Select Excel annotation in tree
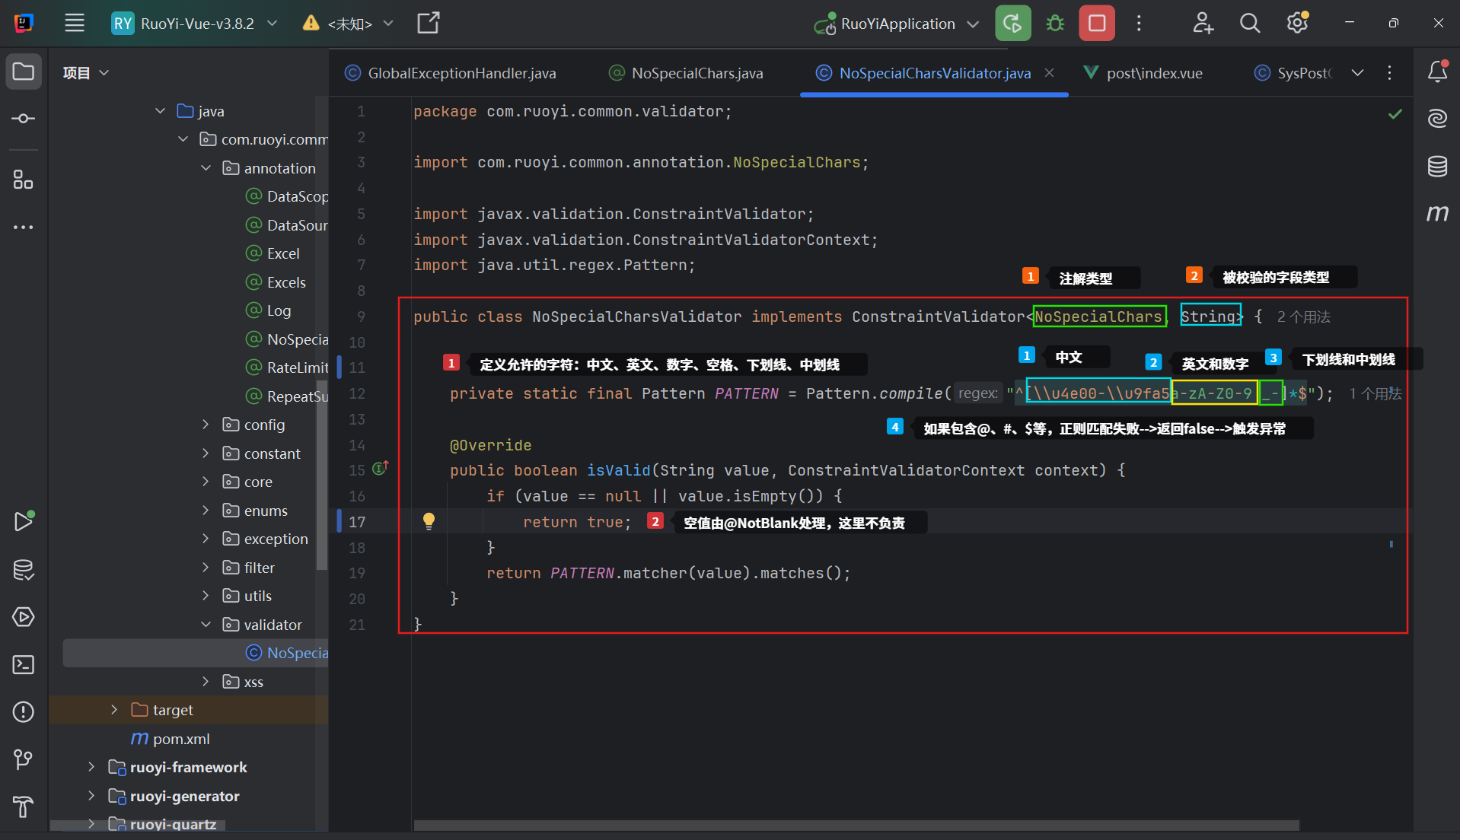Image resolution: width=1460 pixels, height=840 pixels. click(273, 253)
